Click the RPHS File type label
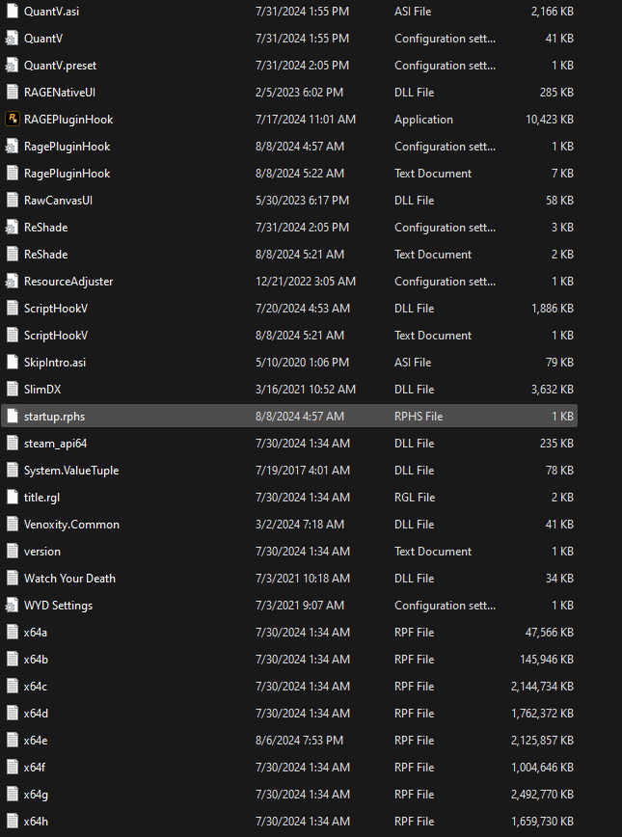 [419, 417]
